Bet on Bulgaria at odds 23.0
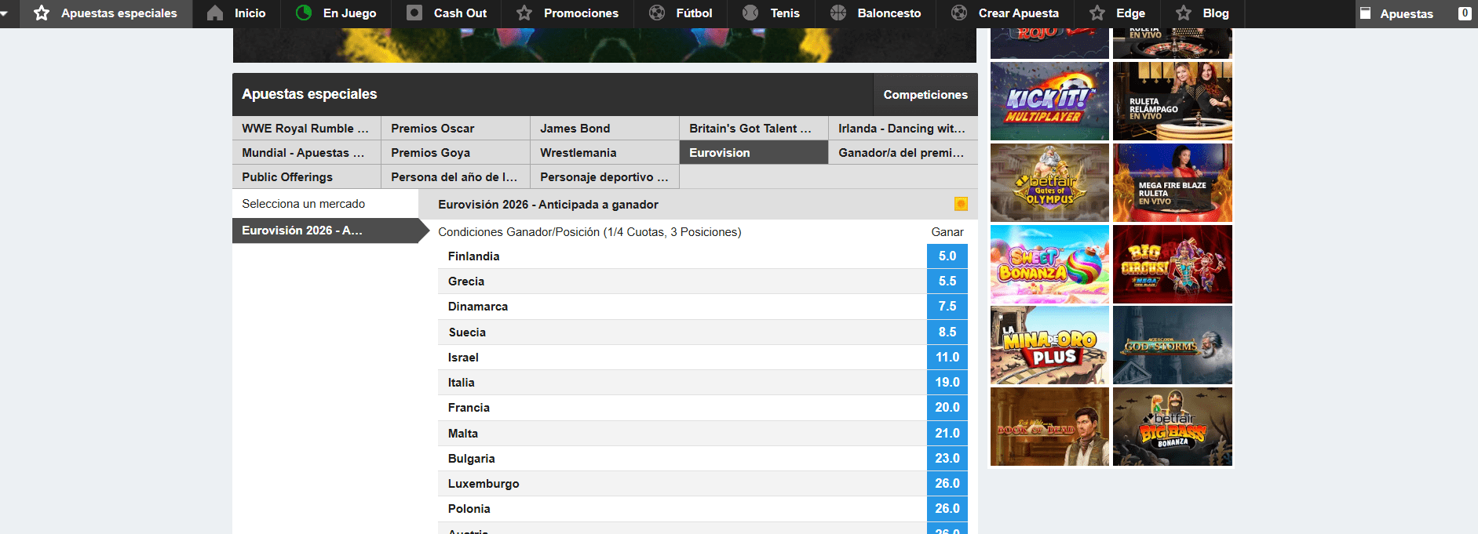Screen dimensions: 1478x534 click(x=947, y=459)
